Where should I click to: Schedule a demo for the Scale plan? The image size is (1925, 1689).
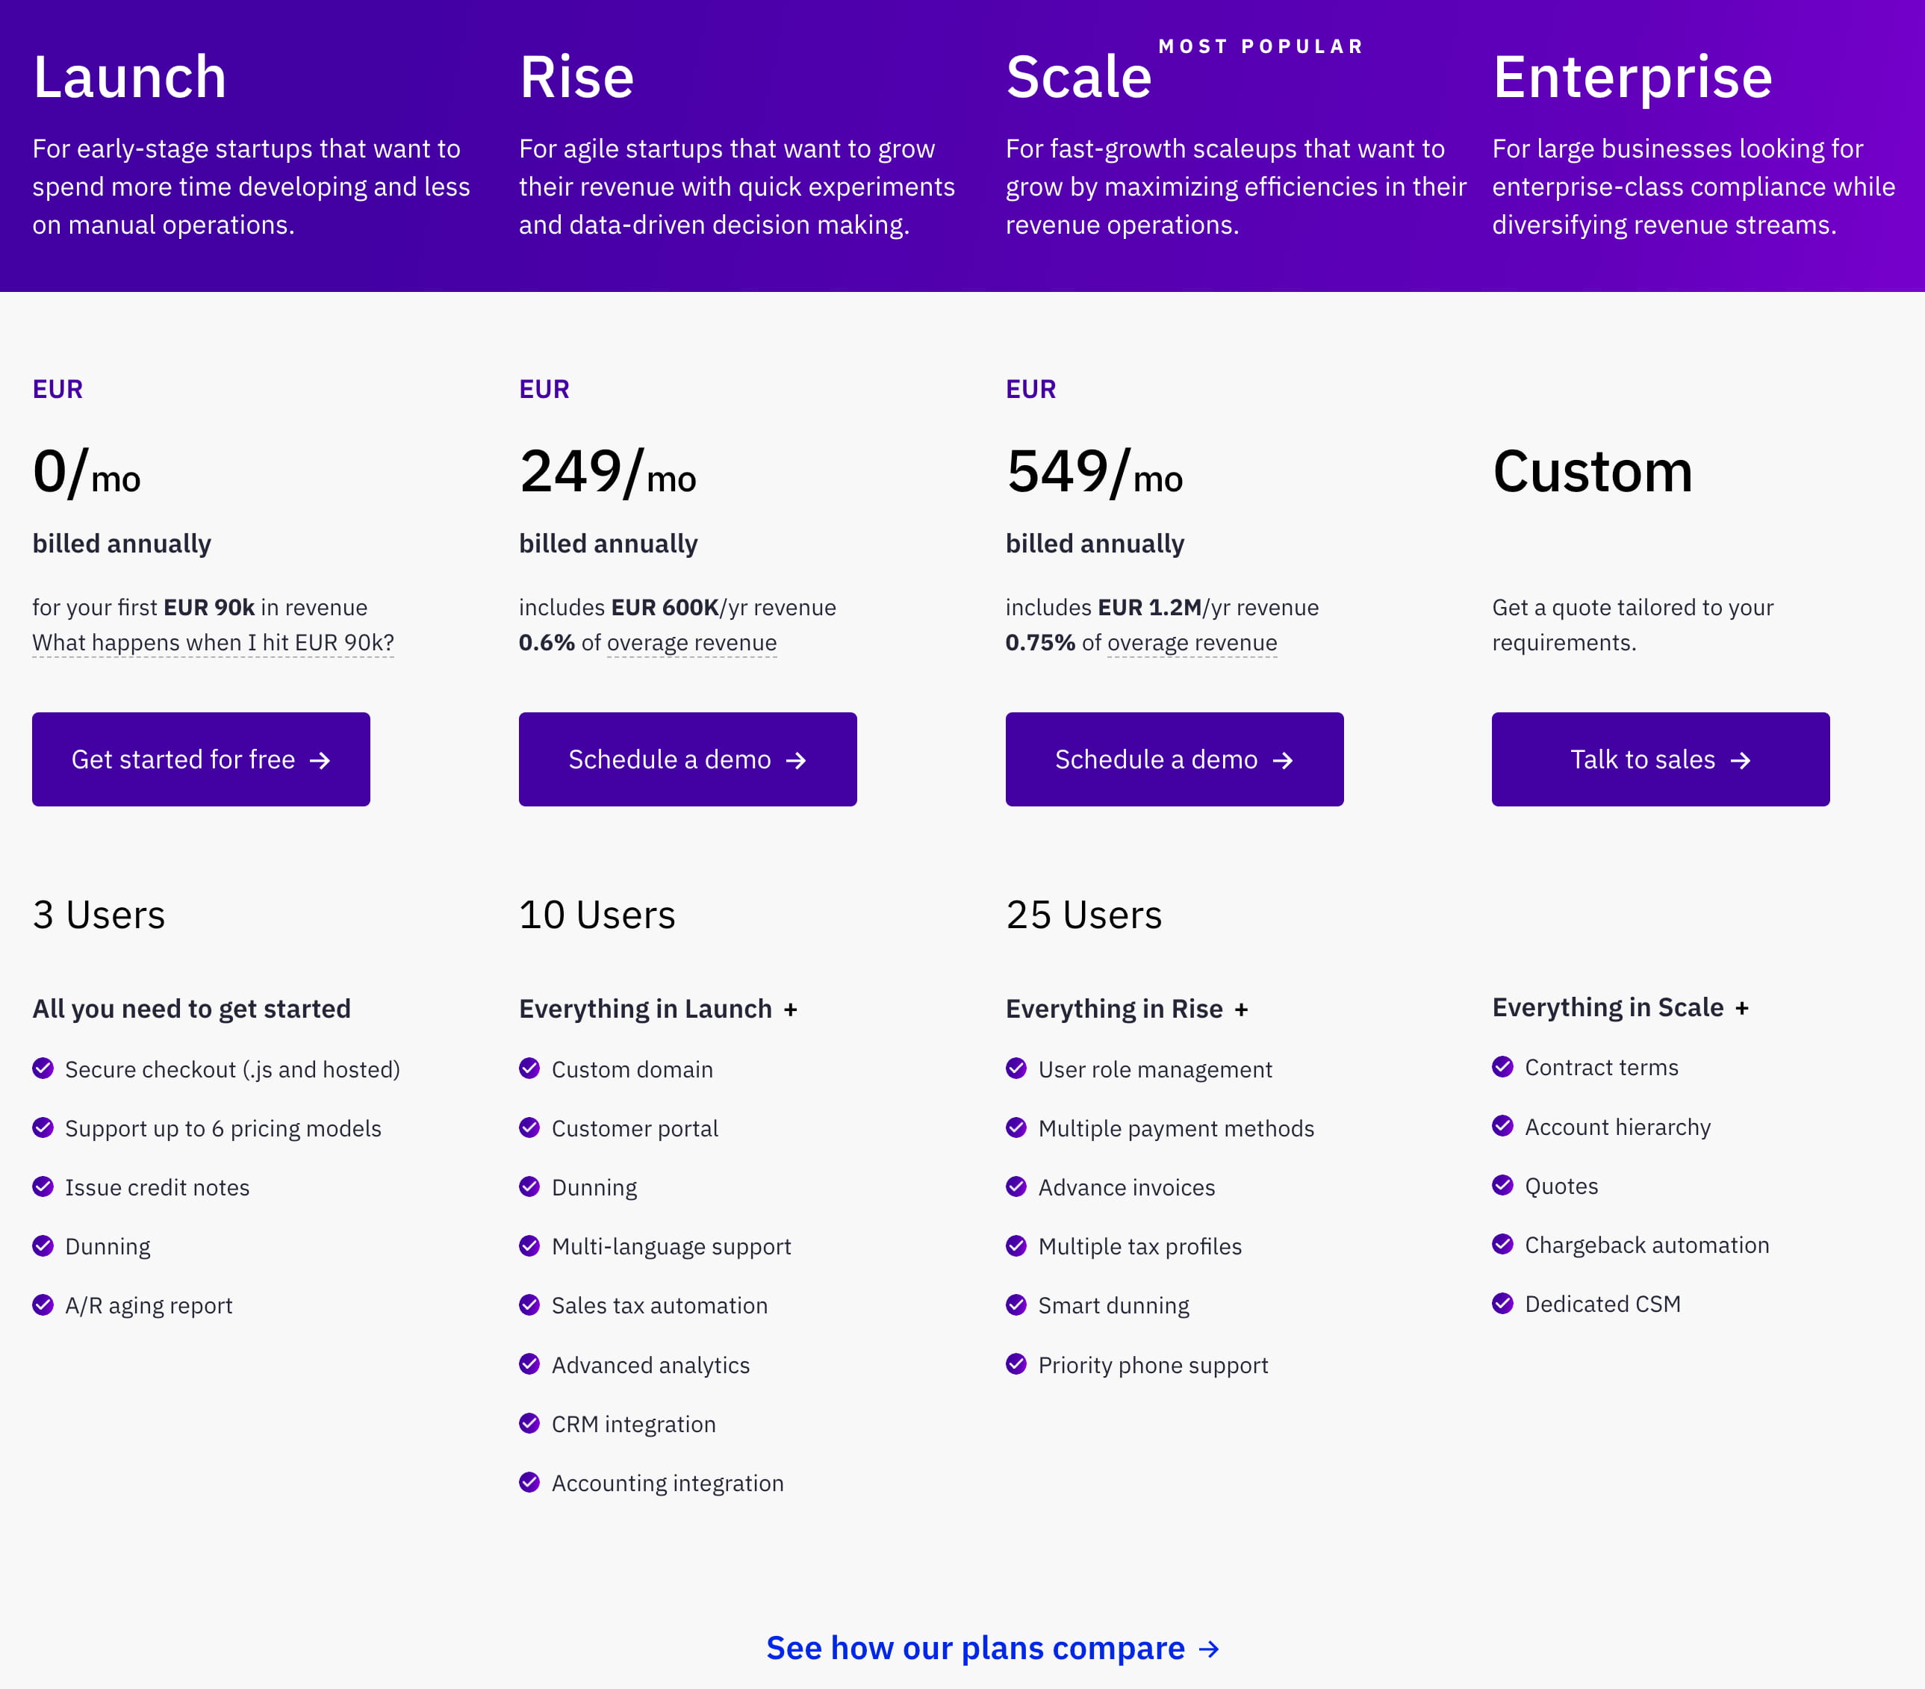[1174, 759]
